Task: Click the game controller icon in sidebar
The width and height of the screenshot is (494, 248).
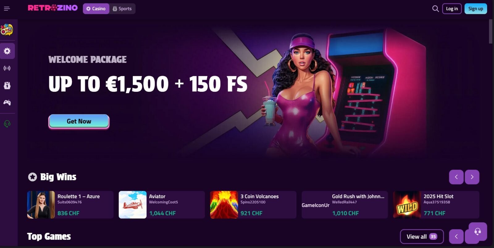Action: [7, 103]
